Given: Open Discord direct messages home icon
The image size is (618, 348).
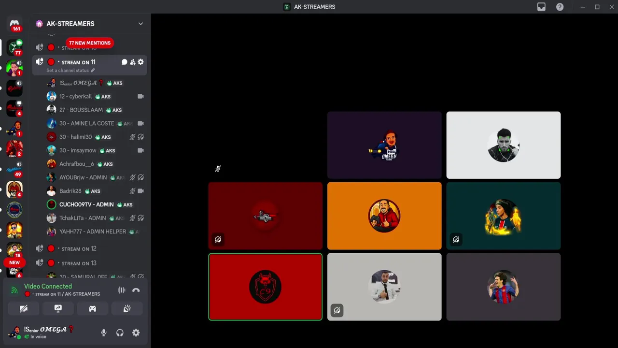Looking at the screenshot, I should pos(14,24).
